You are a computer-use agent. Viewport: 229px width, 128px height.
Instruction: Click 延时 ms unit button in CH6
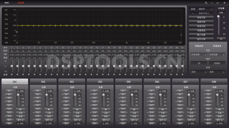(163, 120)
